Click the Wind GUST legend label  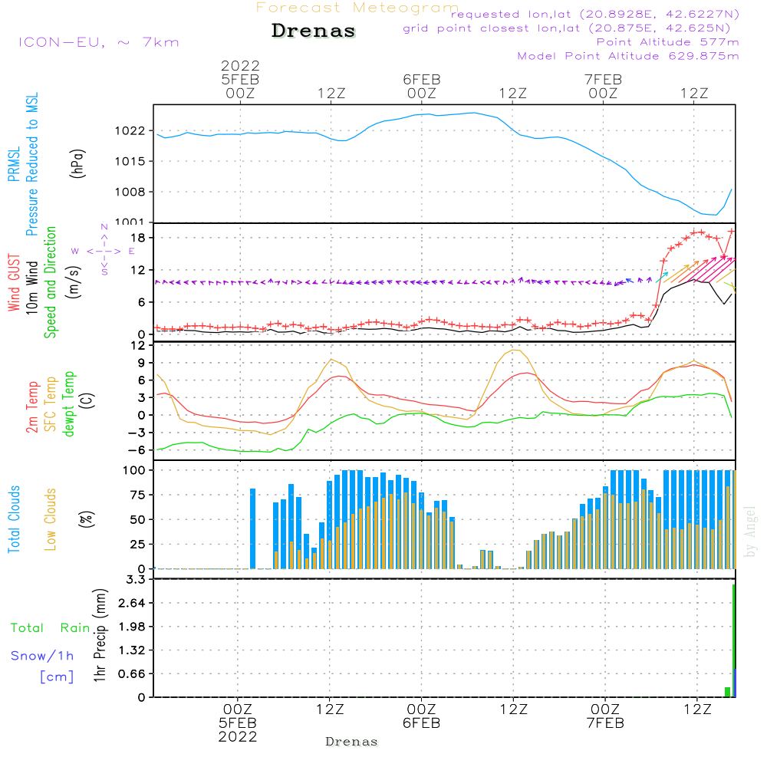pyautogui.click(x=14, y=284)
